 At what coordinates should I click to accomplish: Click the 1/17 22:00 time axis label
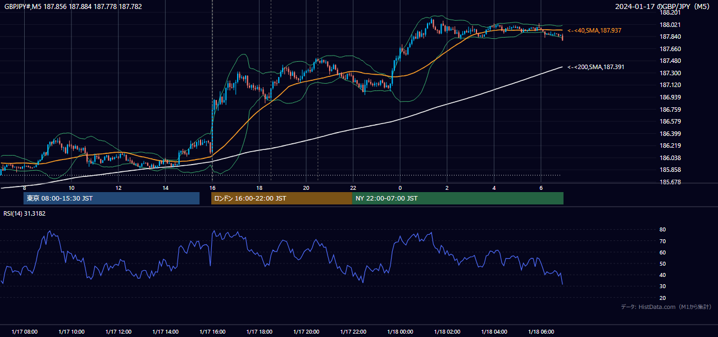click(353, 331)
